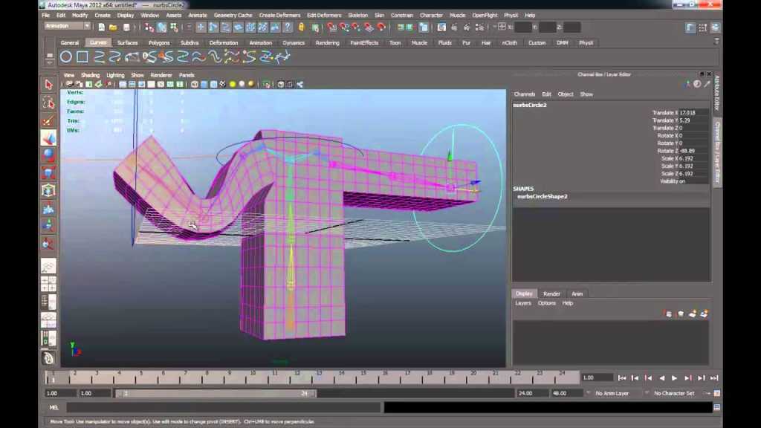
Task: Activate the Move tool in toolbox
Action: (48, 137)
